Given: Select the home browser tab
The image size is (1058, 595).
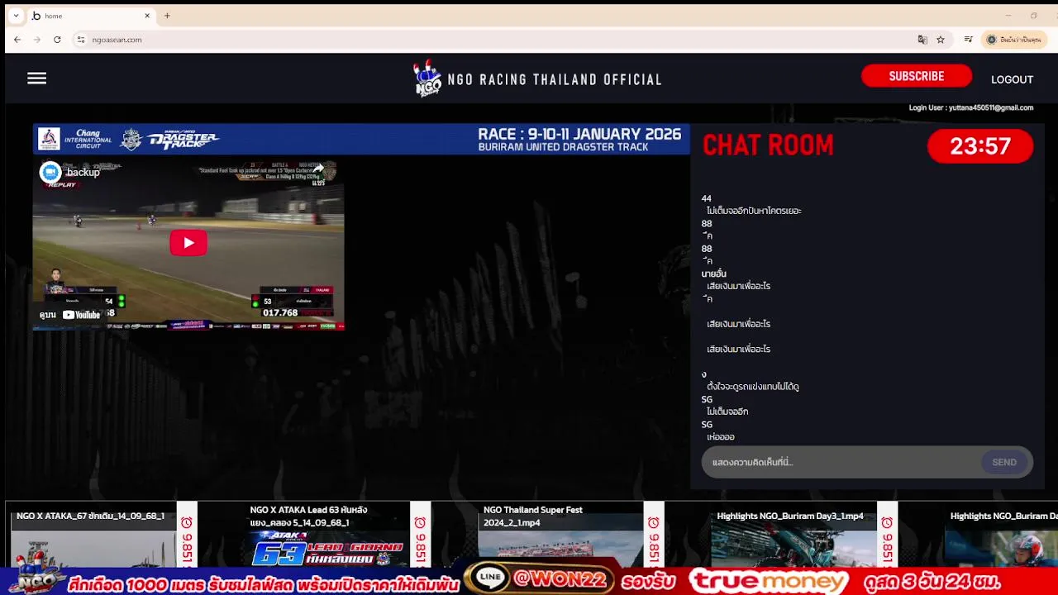Looking at the screenshot, I should (91, 16).
